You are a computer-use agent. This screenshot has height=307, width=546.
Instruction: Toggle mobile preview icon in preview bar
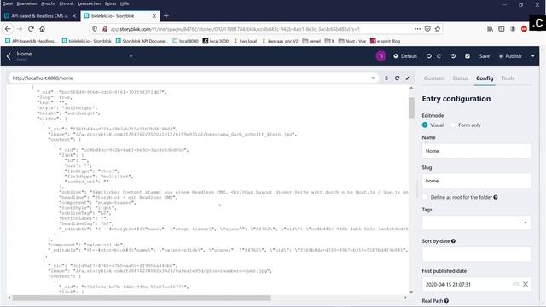pyautogui.click(x=386, y=78)
